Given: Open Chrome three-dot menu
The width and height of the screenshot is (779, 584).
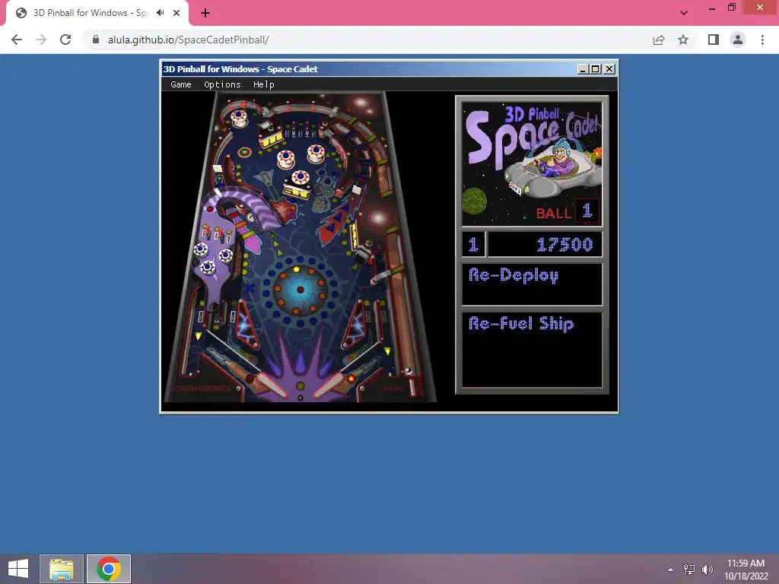Looking at the screenshot, I should tap(762, 40).
